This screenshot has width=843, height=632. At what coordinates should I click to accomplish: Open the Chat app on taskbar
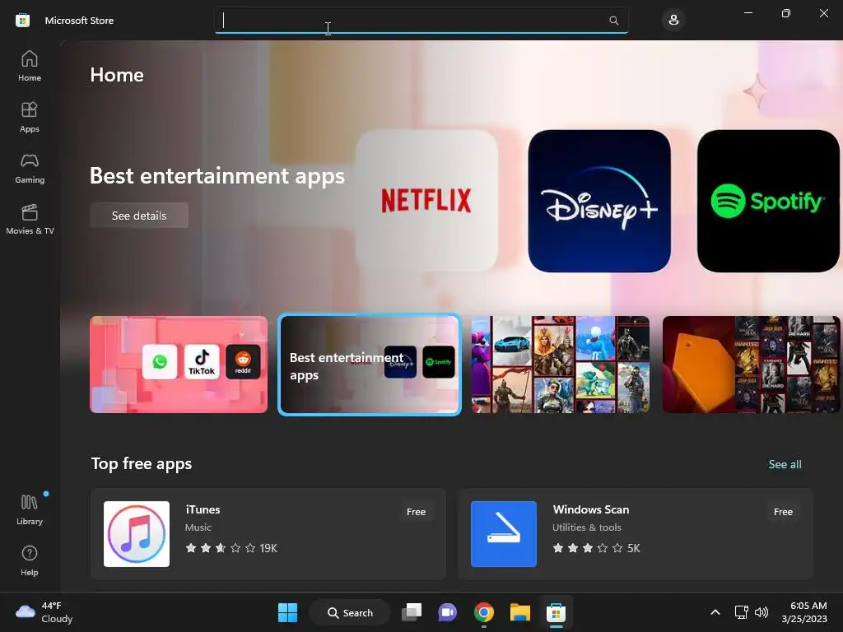coord(447,612)
